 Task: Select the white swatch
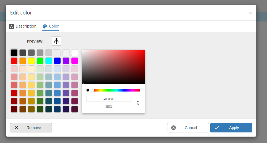pyautogui.click(x=74, y=53)
